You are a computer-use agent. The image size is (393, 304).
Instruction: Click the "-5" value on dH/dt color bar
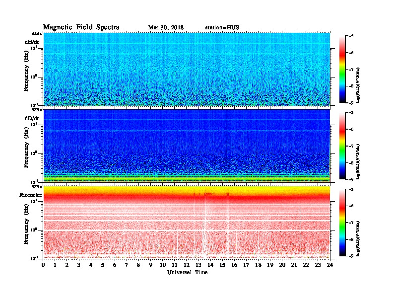pyautogui.click(x=351, y=36)
